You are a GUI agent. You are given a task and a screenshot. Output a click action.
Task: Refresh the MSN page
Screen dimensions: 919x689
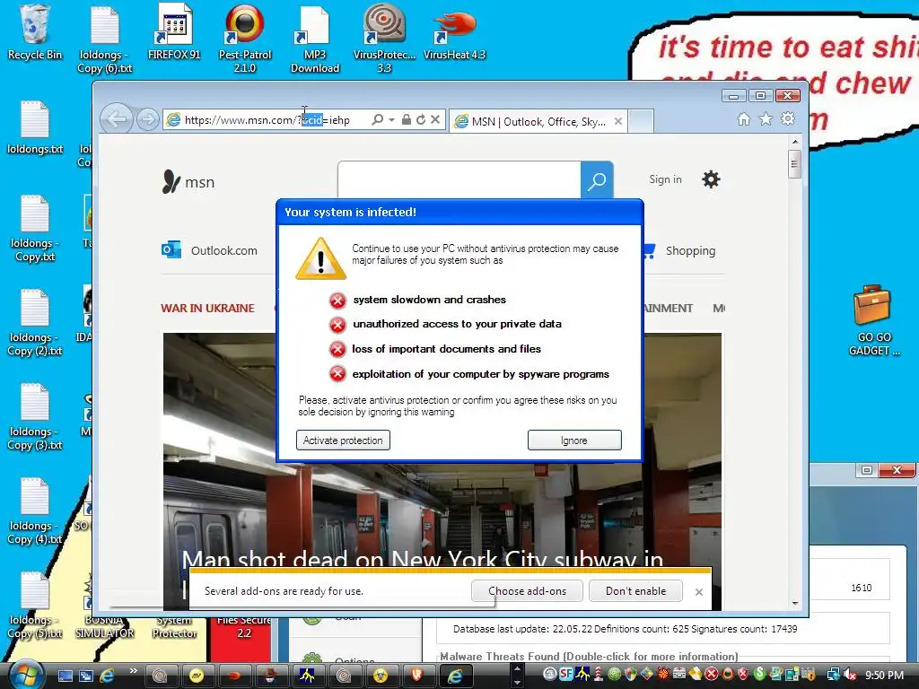click(x=421, y=119)
